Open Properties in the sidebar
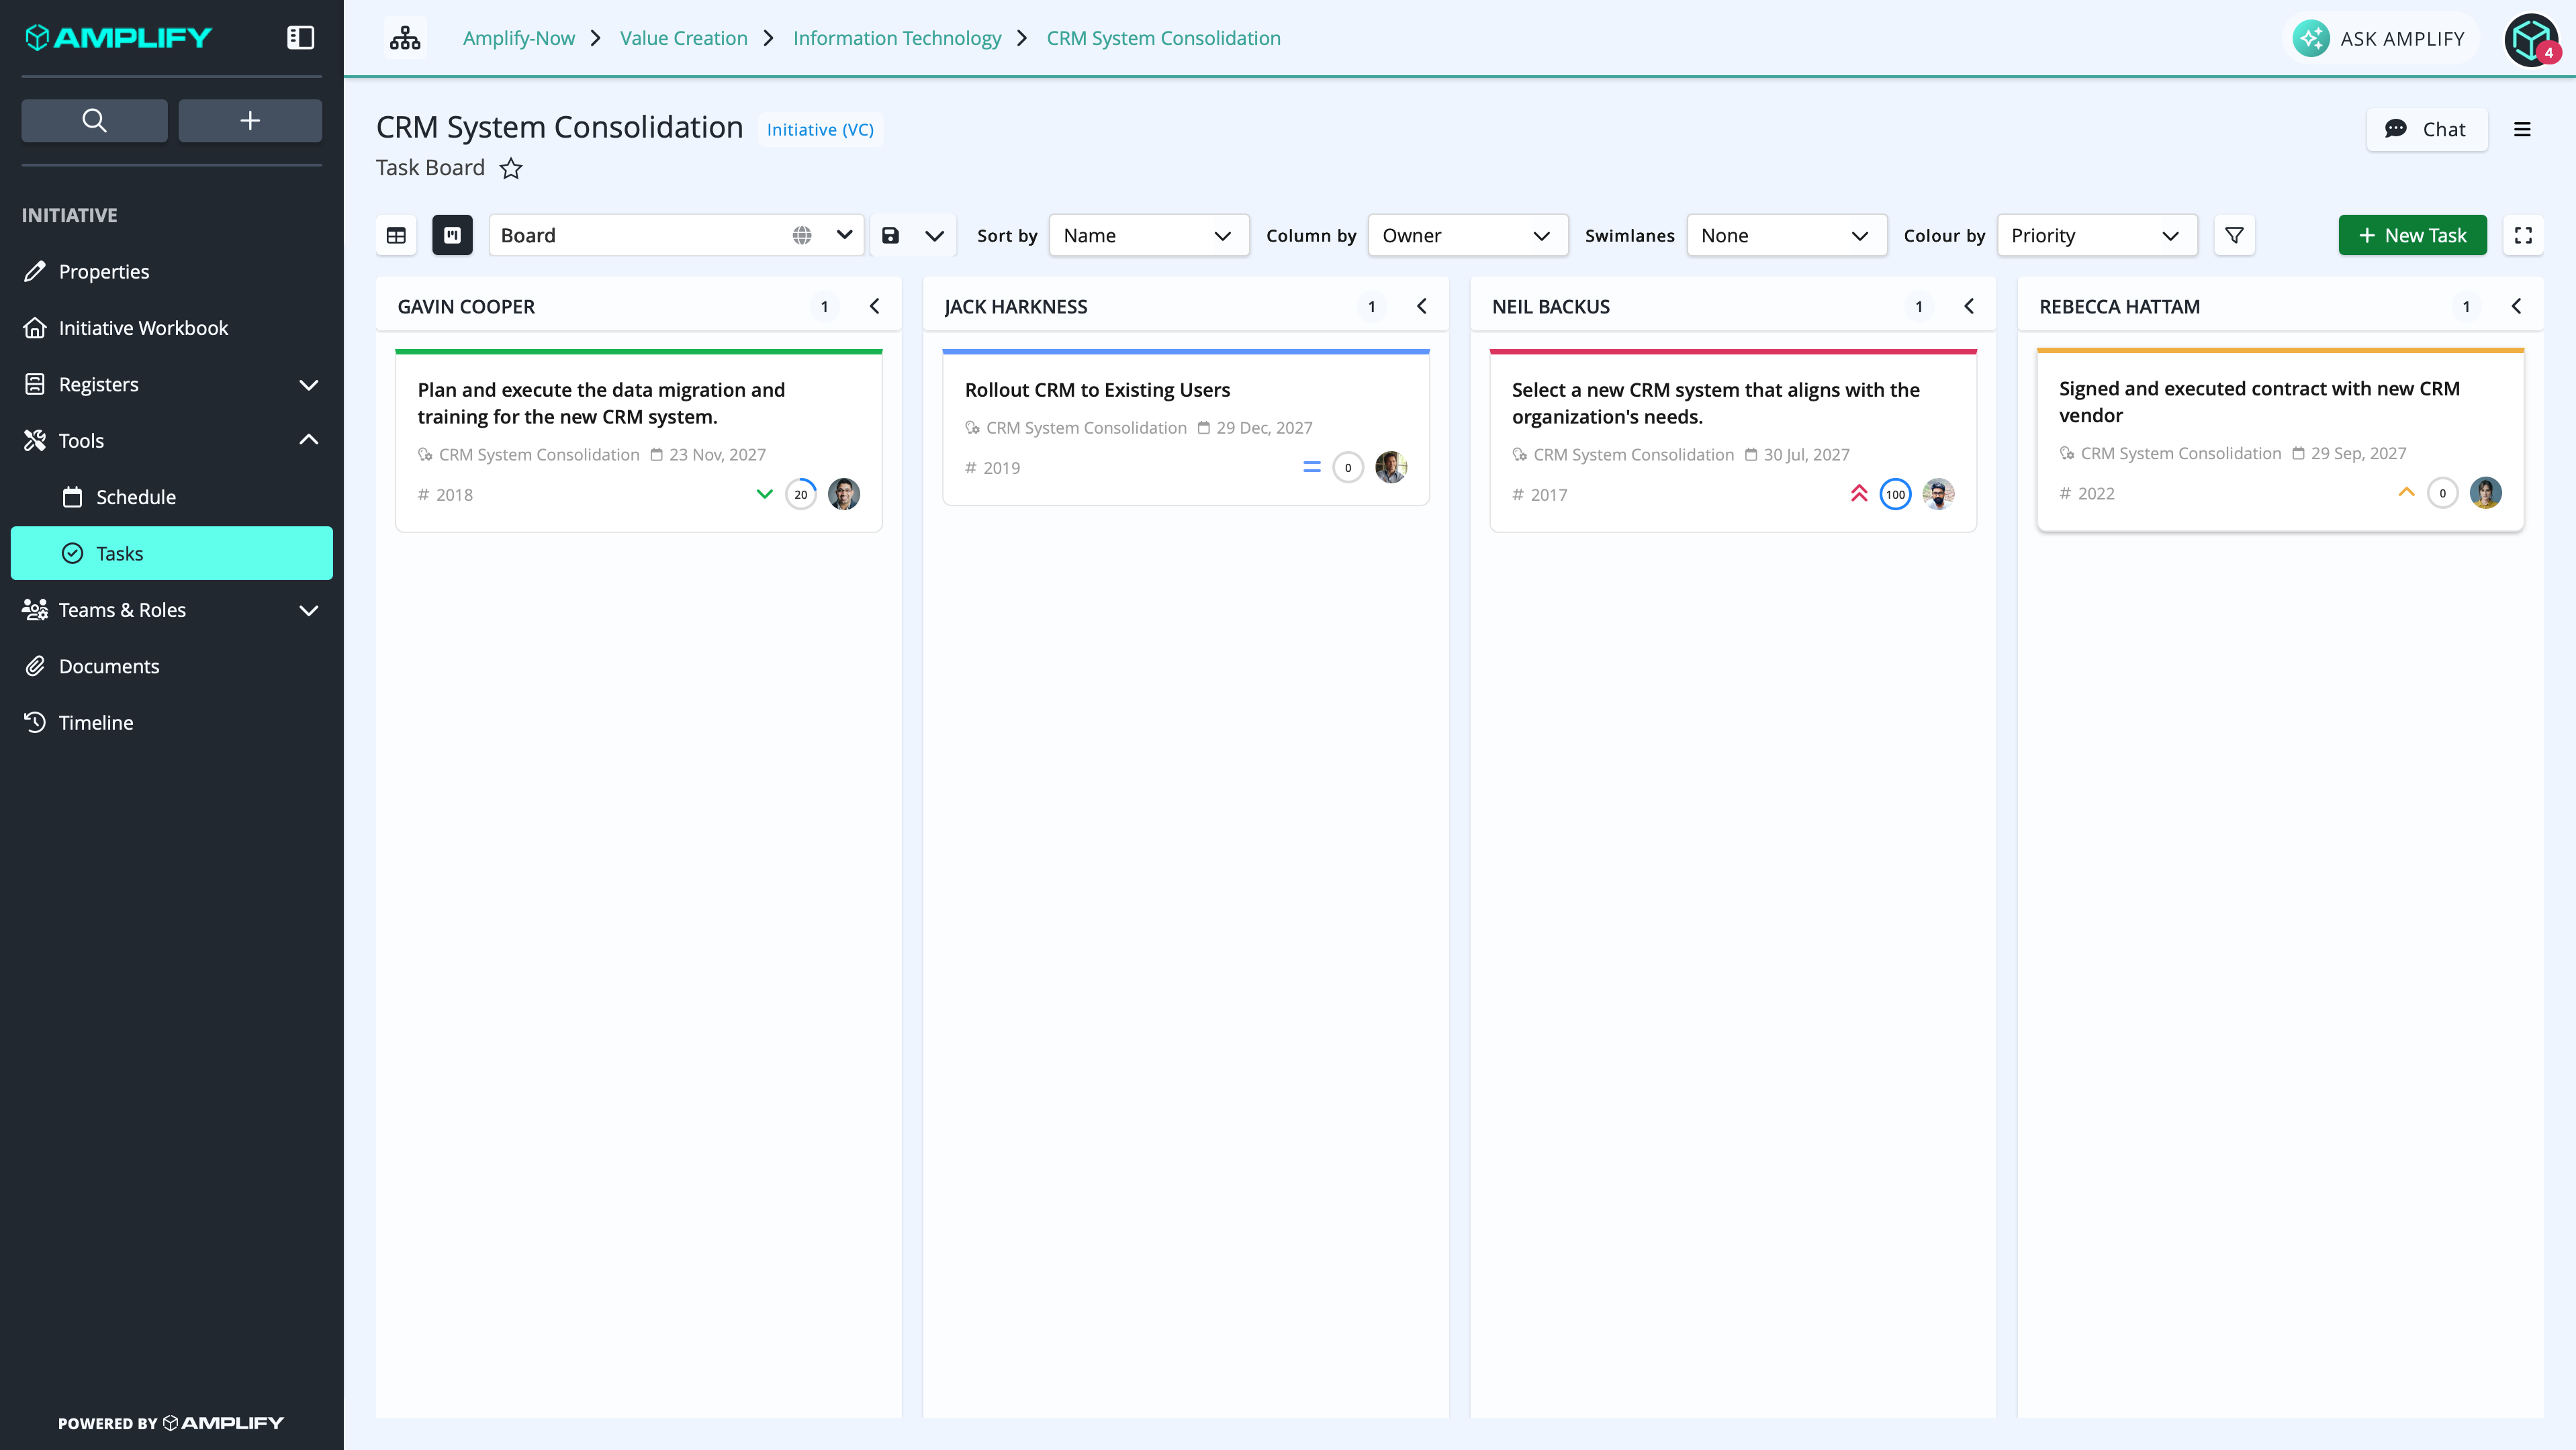 click(x=172, y=271)
